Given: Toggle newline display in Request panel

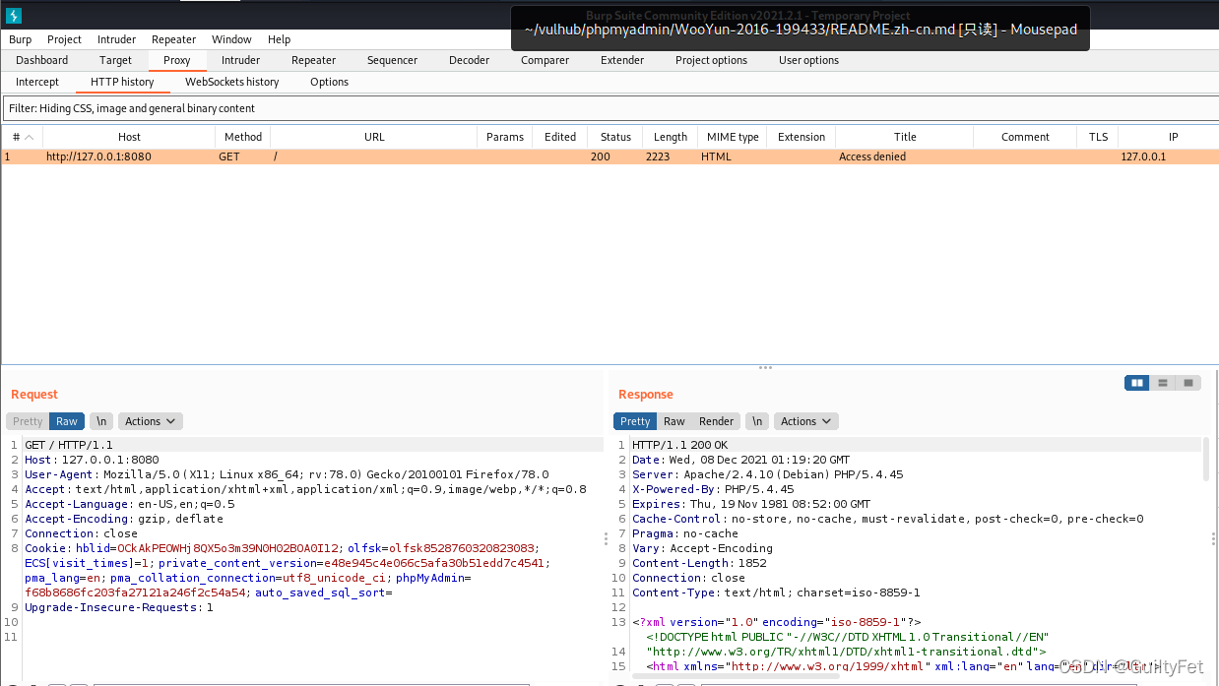Looking at the screenshot, I should [100, 421].
